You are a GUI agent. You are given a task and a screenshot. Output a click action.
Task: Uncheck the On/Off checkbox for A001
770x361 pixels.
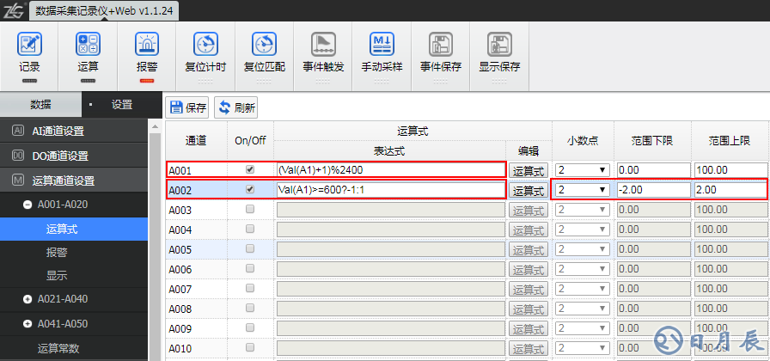(250, 169)
